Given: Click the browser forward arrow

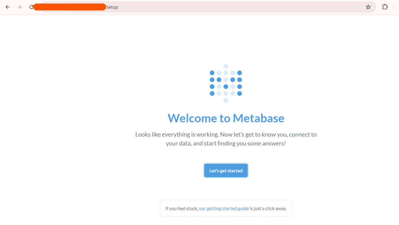Looking at the screenshot, I should point(20,7).
